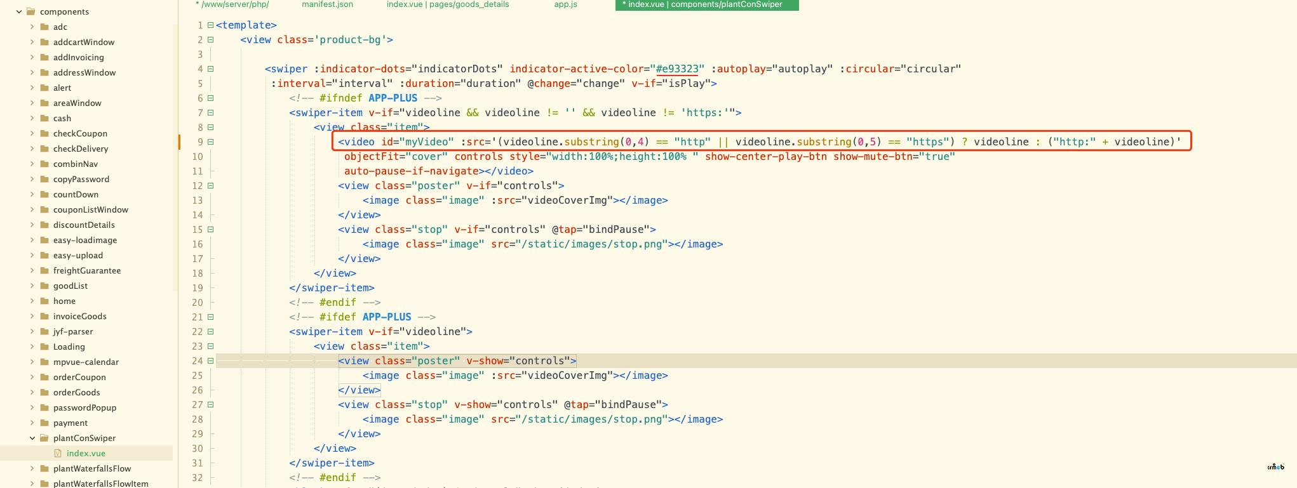Click the folder icon next to home
Screen dimensions: 1297x488
tap(44, 301)
